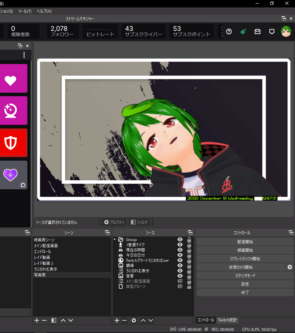This screenshot has width=295, height=333.
Task: Click the purple heart plus quick action tile
Action: pyautogui.click(x=13, y=175)
